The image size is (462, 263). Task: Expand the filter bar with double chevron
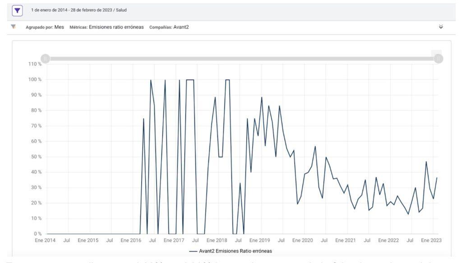(441, 27)
